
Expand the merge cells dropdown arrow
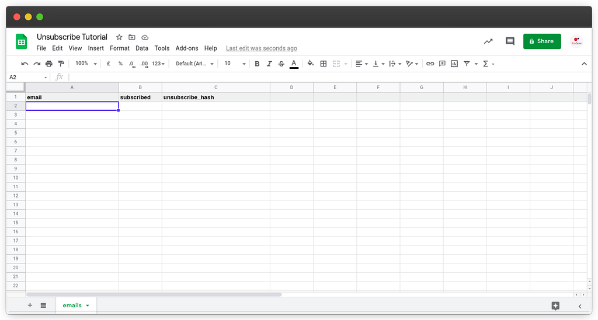tap(346, 64)
